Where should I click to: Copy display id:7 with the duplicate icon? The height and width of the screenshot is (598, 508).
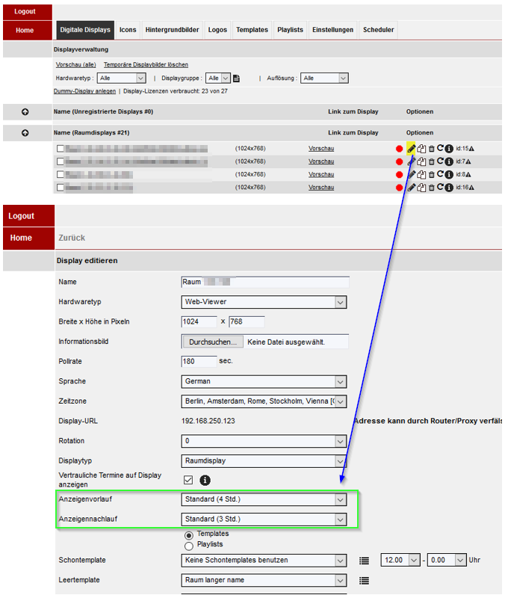click(421, 161)
